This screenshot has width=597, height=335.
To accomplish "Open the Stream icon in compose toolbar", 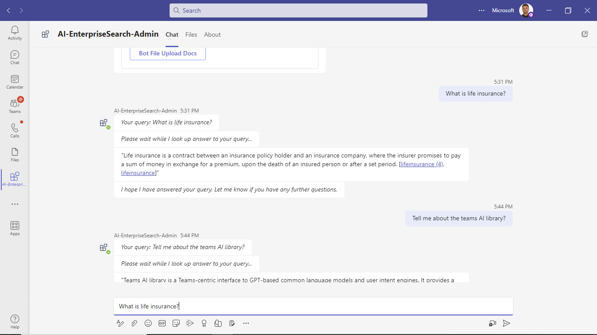I will 190,323.
